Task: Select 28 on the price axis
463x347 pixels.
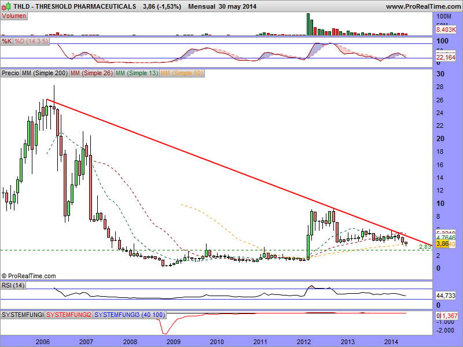Action: click(x=440, y=87)
